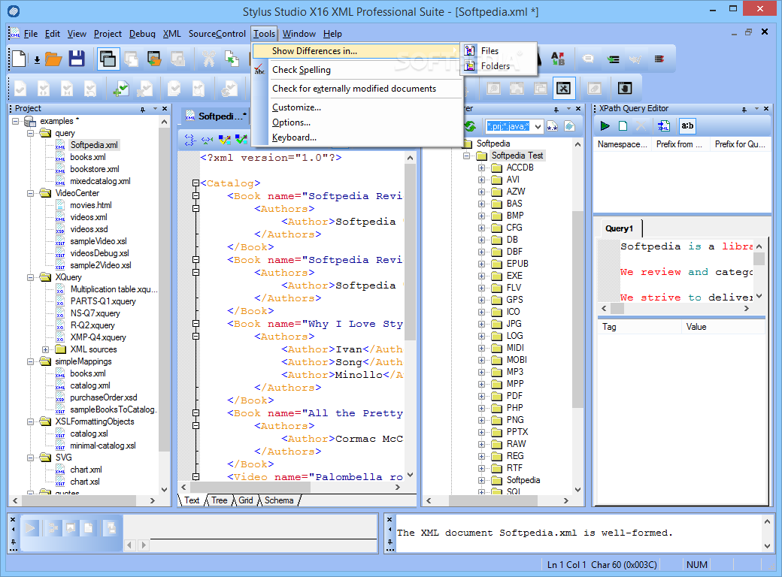Select Customize... from Tools menu

(356, 107)
